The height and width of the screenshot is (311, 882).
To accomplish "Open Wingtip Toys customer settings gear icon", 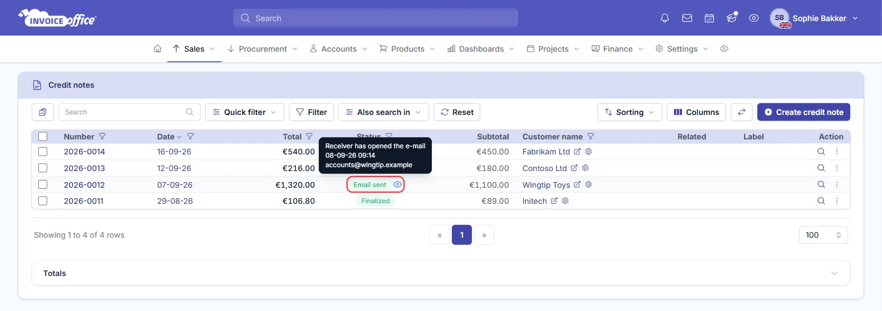I will (588, 185).
